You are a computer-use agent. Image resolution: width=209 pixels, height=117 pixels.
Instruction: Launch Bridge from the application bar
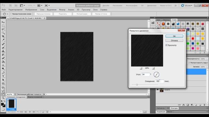pyautogui.click(x=10, y=6)
